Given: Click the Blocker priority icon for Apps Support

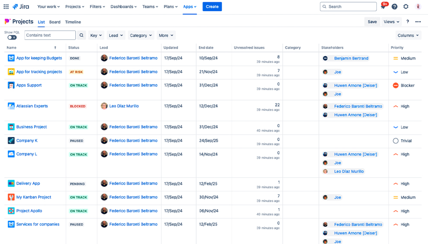Looking at the screenshot, I should coord(396,85).
